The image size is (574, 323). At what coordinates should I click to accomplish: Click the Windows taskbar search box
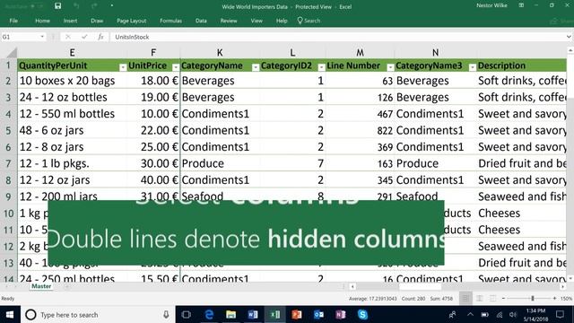pos(99,315)
